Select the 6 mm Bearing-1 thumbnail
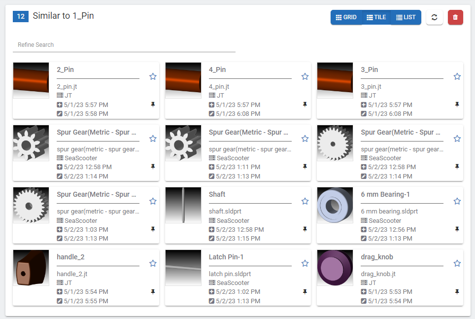Screen dimensions: 475x319 click(335, 205)
